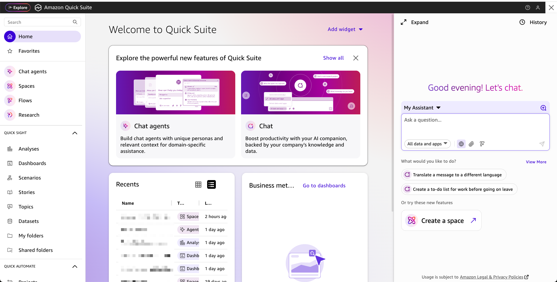The image size is (557, 282).
Task: Select the Spaces icon in the sidebar
Action: coord(10,86)
